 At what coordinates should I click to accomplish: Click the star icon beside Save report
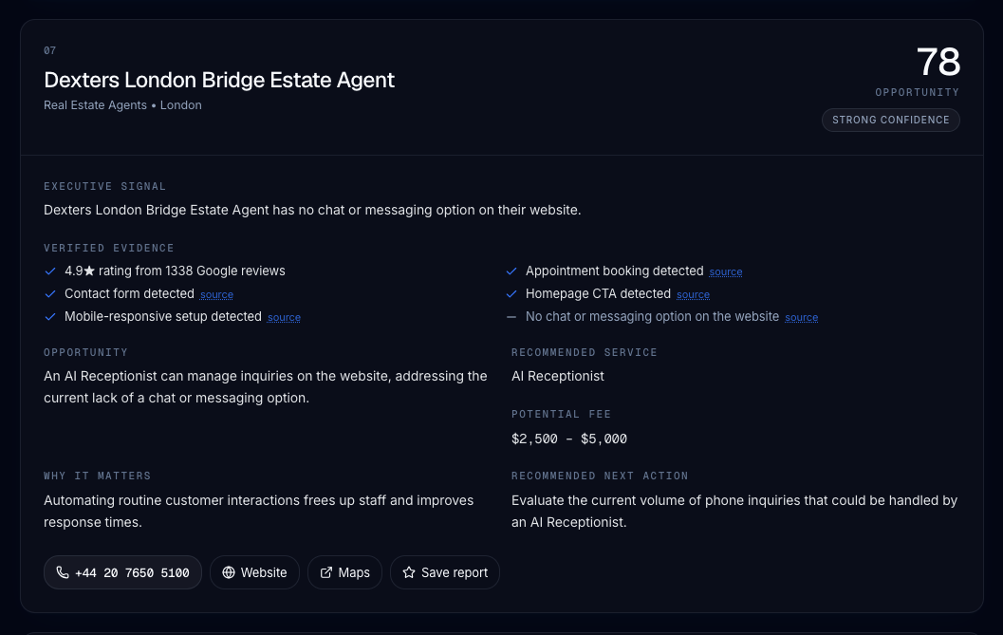pos(409,572)
